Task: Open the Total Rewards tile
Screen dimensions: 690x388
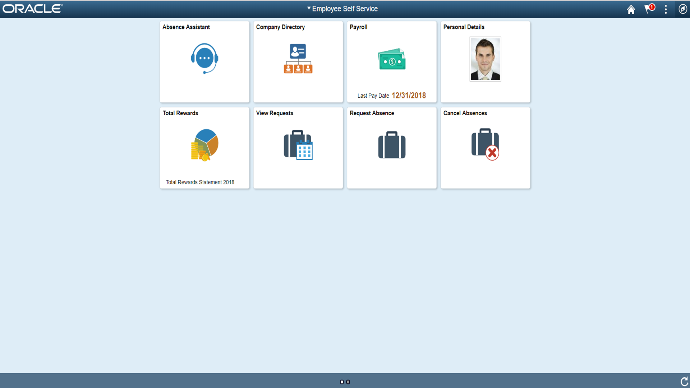Action: [x=204, y=147]
